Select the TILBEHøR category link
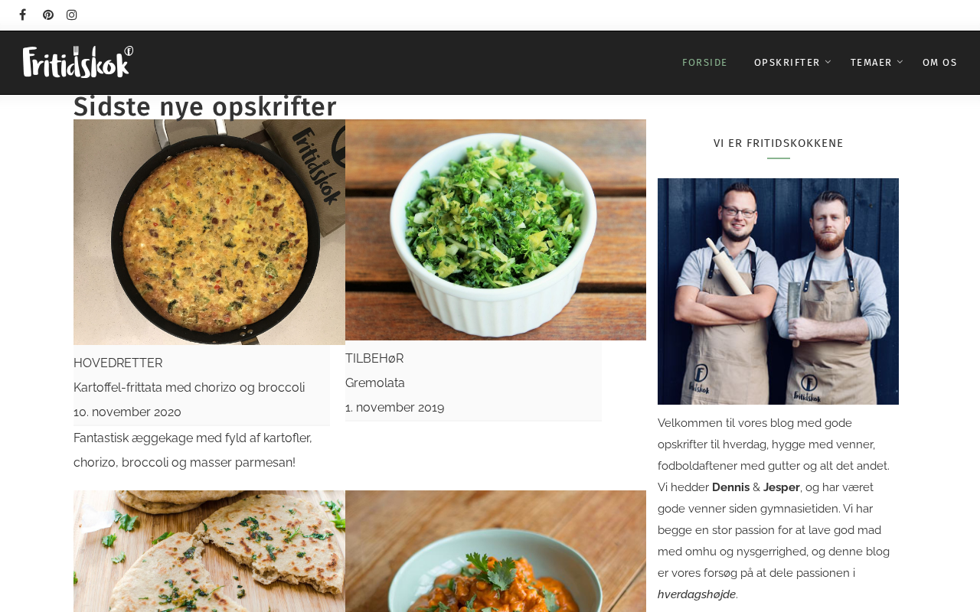This screenshot has height=612, width=980. click(374, 358)
